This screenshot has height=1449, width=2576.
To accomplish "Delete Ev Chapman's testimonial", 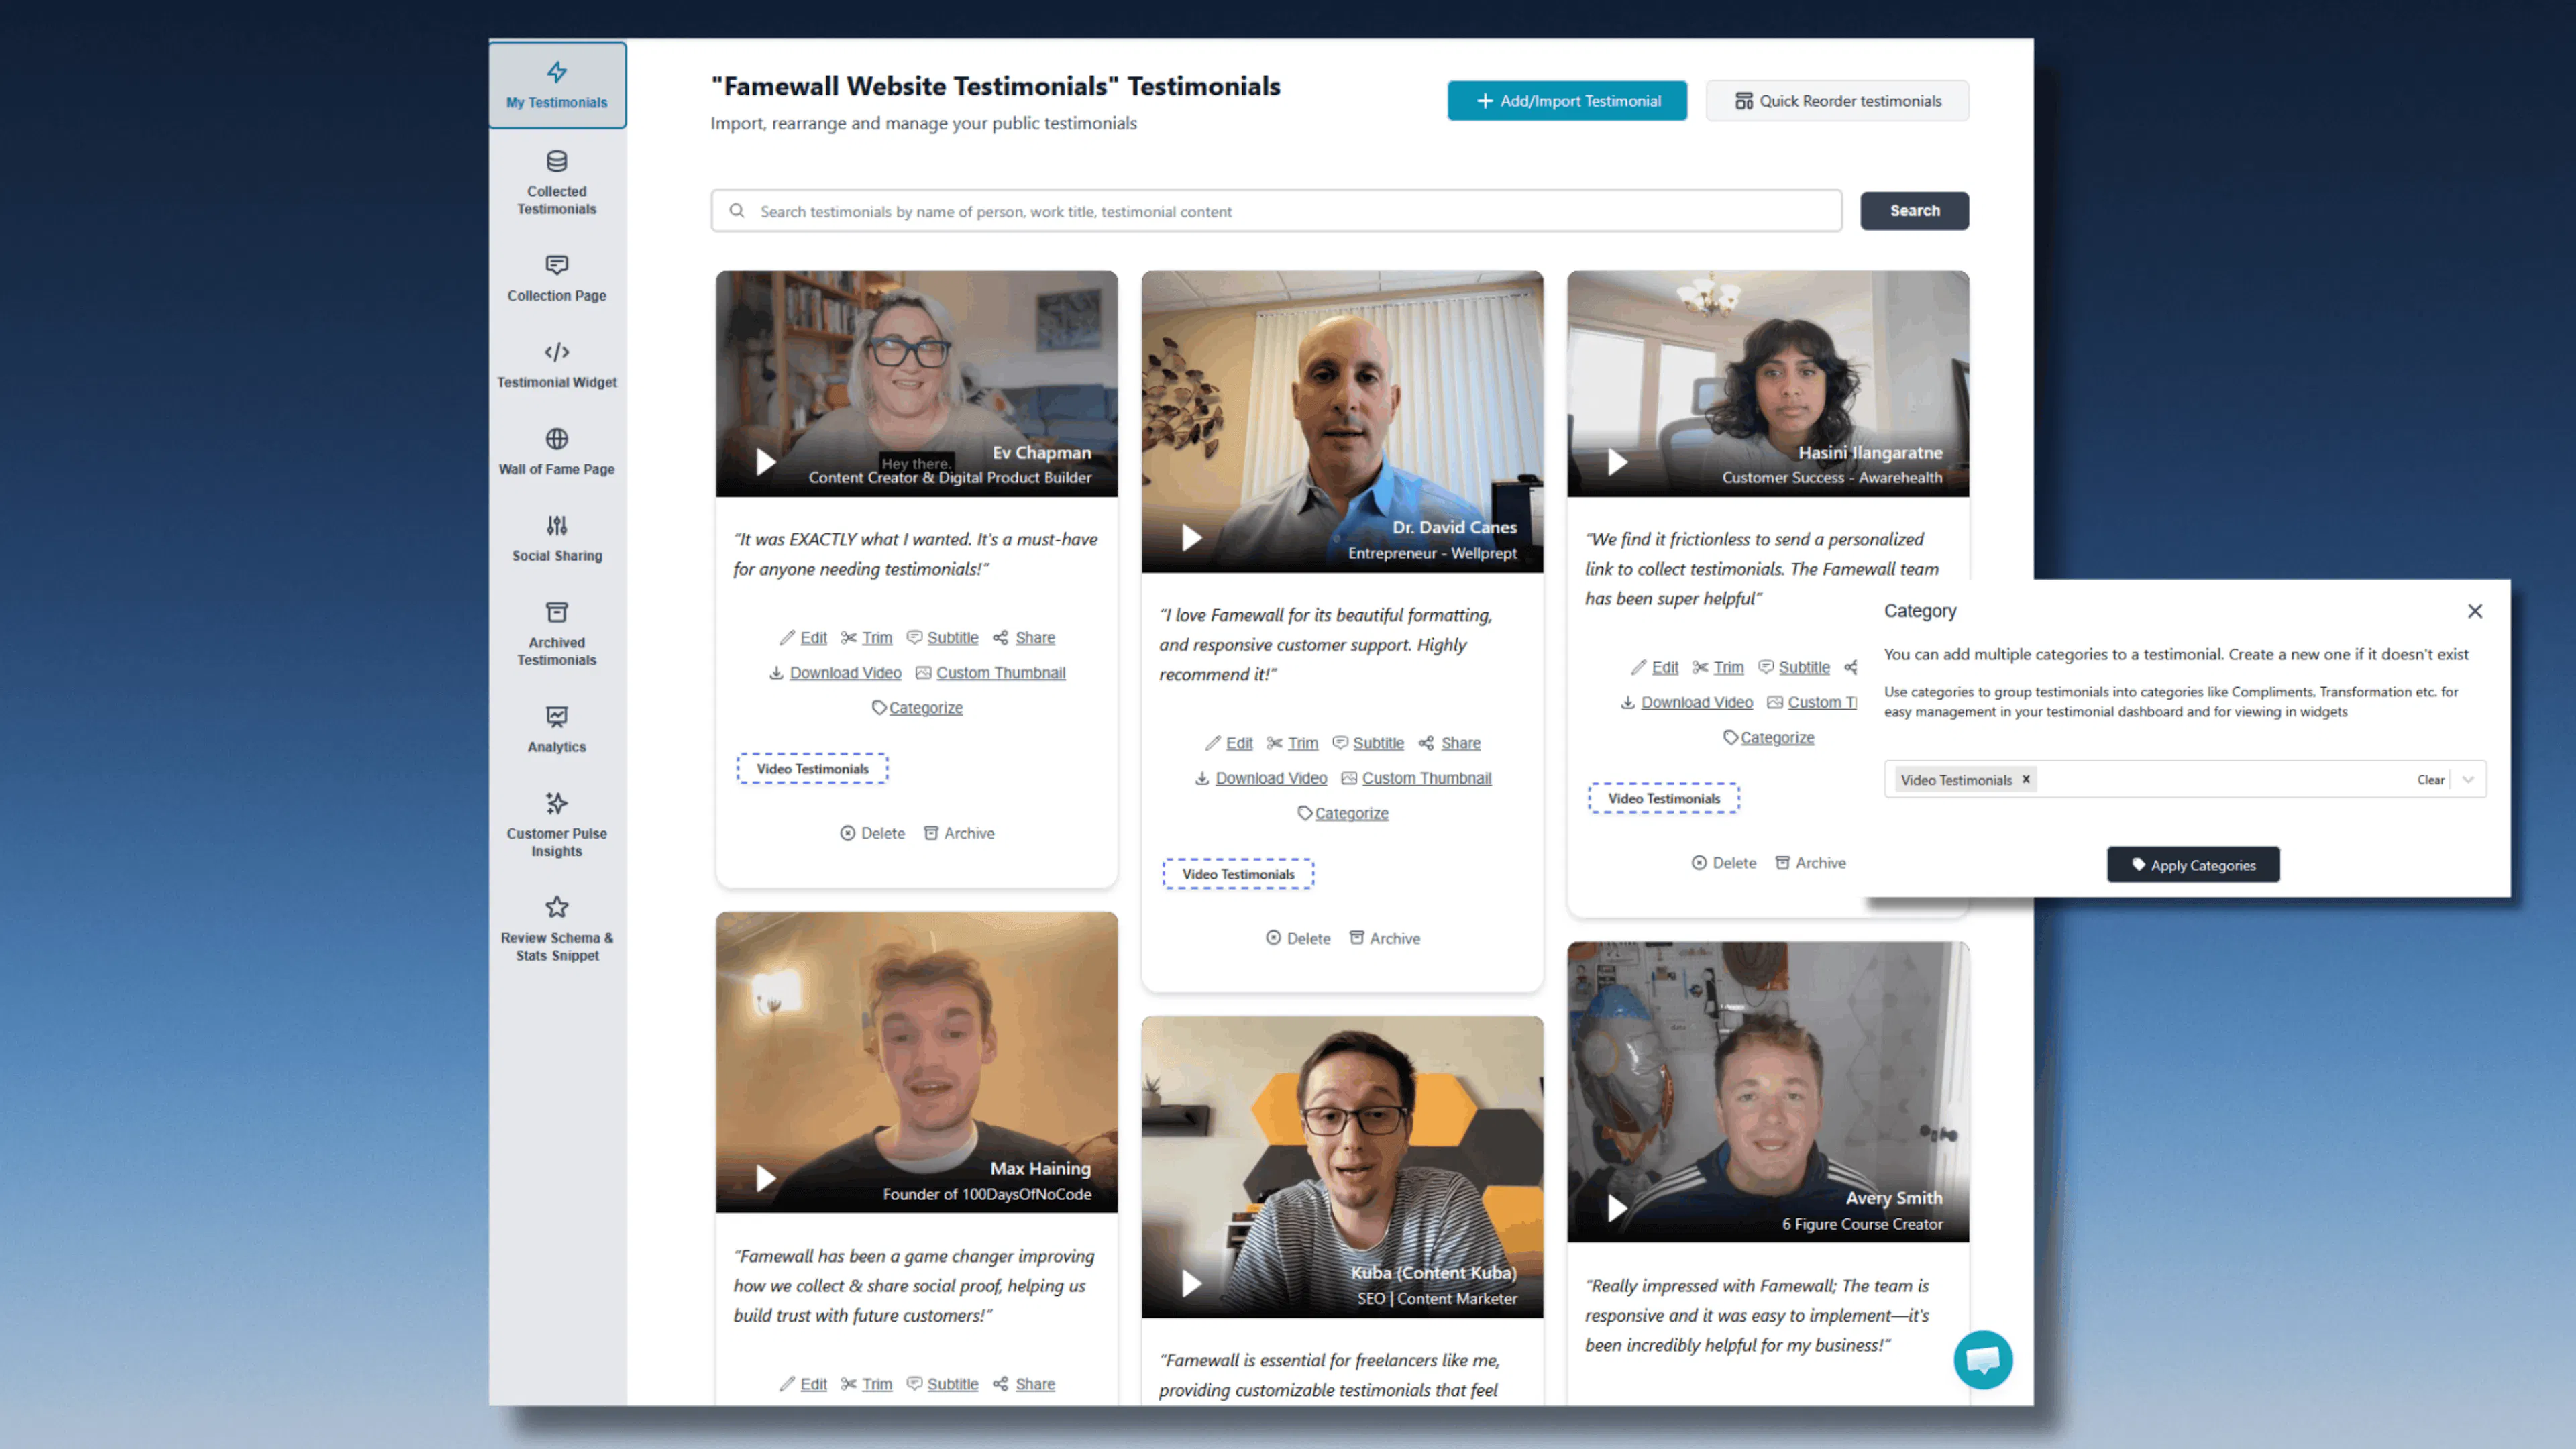I will [872, 833].
